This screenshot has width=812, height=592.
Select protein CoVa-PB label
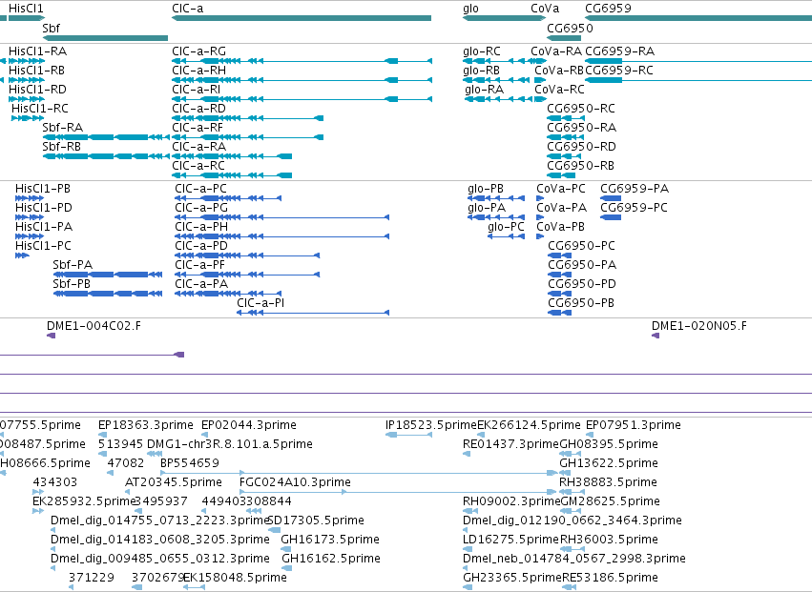(560, 227)
